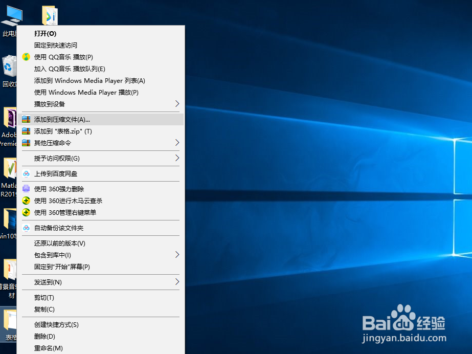Expand the 播放到设备 submenu arrow
The width and height of the screenshot is (472, 354).
(x=177, y=104)
